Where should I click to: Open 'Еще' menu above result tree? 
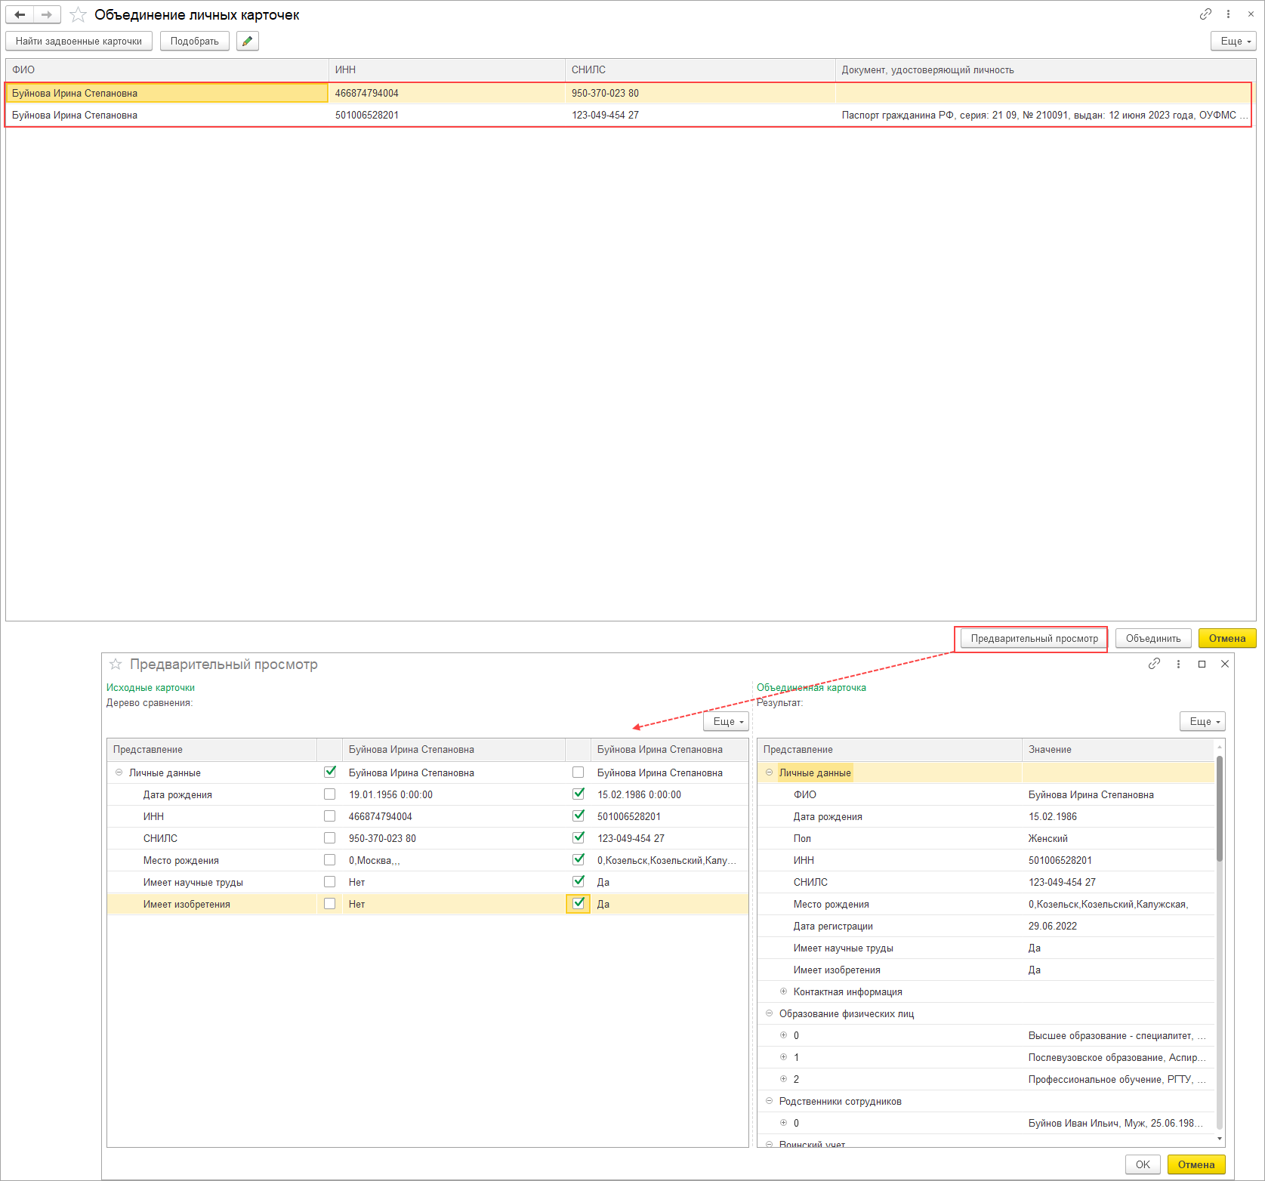tap(1202, 721)
